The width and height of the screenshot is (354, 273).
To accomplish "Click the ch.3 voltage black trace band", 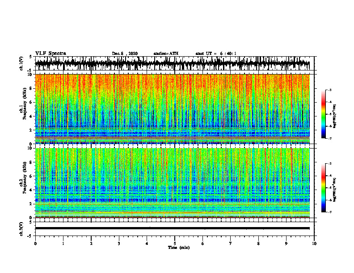I will [173, 228].
